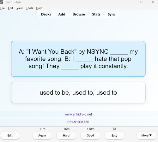
Task: Open the Edit menu
Action: tap(10, 8)
